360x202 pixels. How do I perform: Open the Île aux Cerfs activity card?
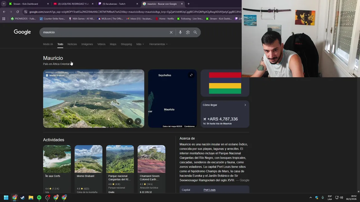pos(57,169)
